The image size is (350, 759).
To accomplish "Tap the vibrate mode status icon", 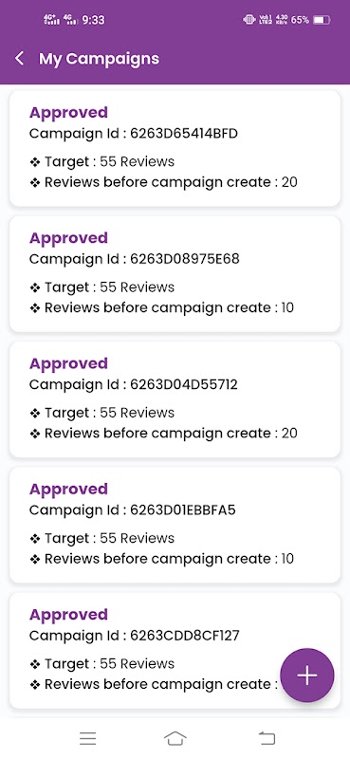I will pos(249,20).
